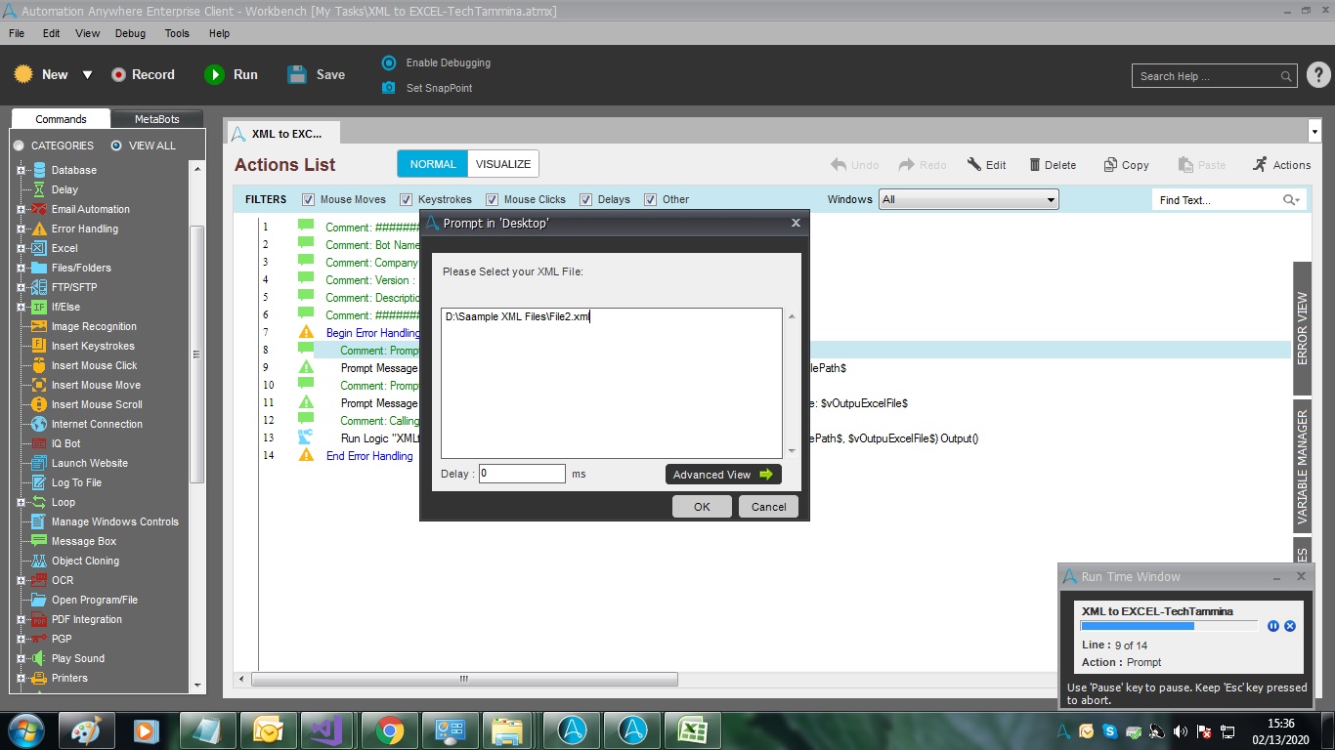Click the pause icon in Run Time Window
The width and height of the screenshot is (1335, 750).
tap(1273, 626)
